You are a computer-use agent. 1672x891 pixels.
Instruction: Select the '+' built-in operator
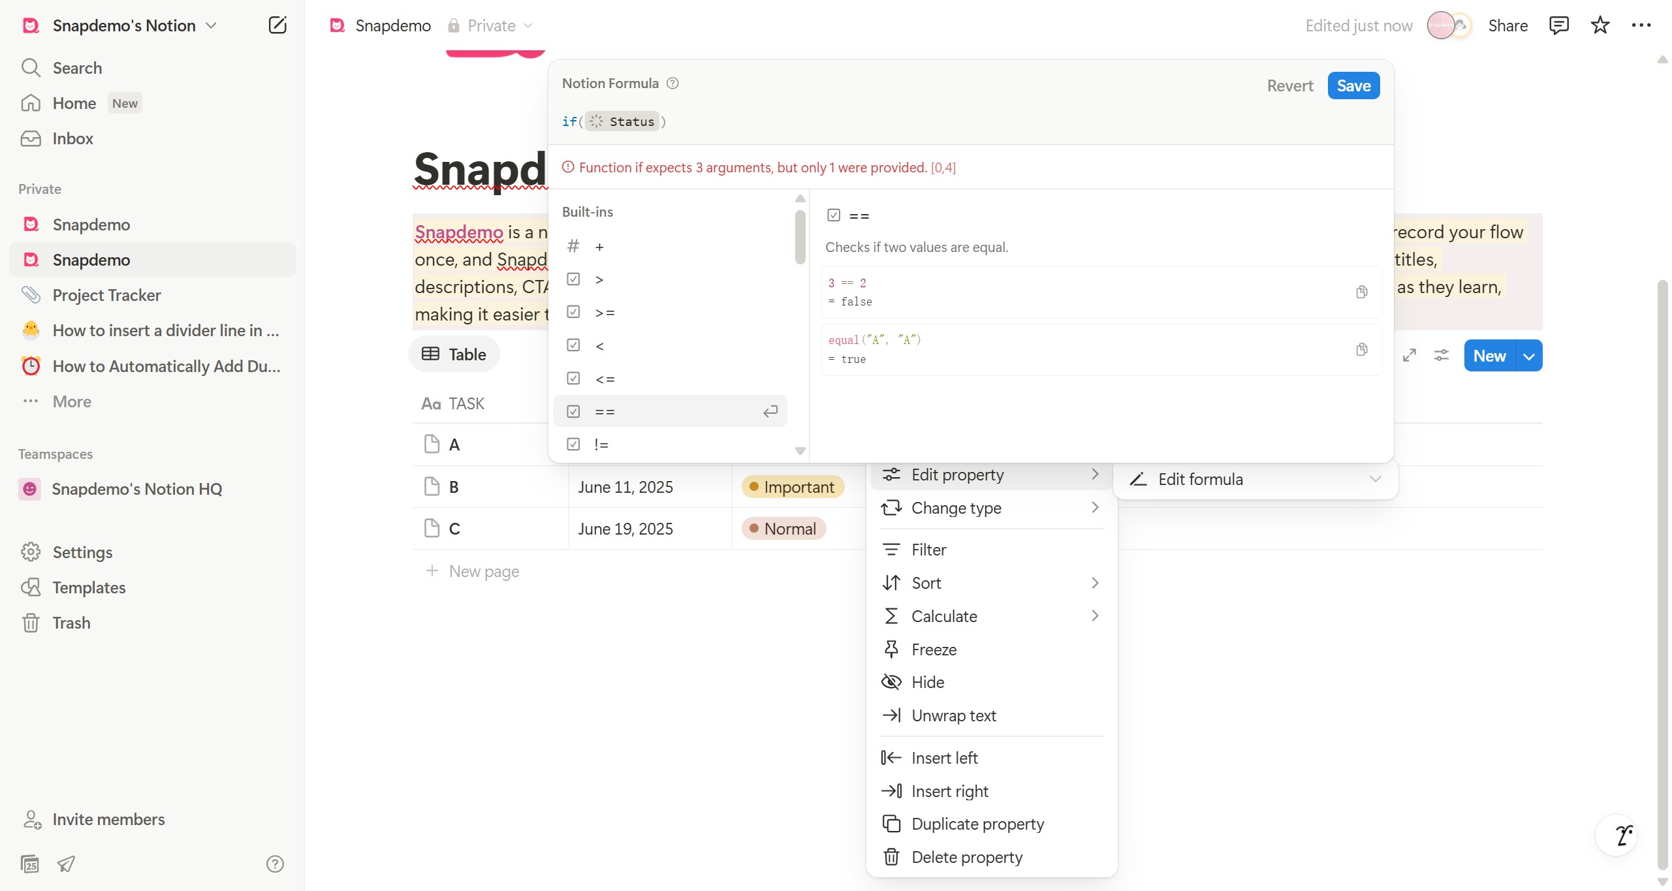[x=670, y=247]
